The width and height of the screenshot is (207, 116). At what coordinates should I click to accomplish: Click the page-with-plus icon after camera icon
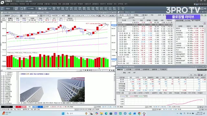coord(42,9)
